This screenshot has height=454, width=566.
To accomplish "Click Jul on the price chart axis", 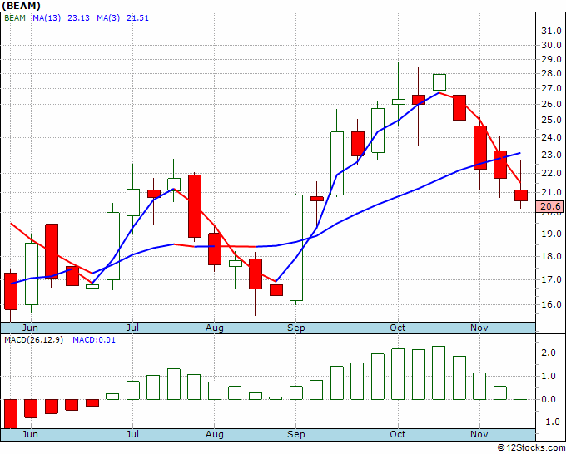I will pos(132,328).
